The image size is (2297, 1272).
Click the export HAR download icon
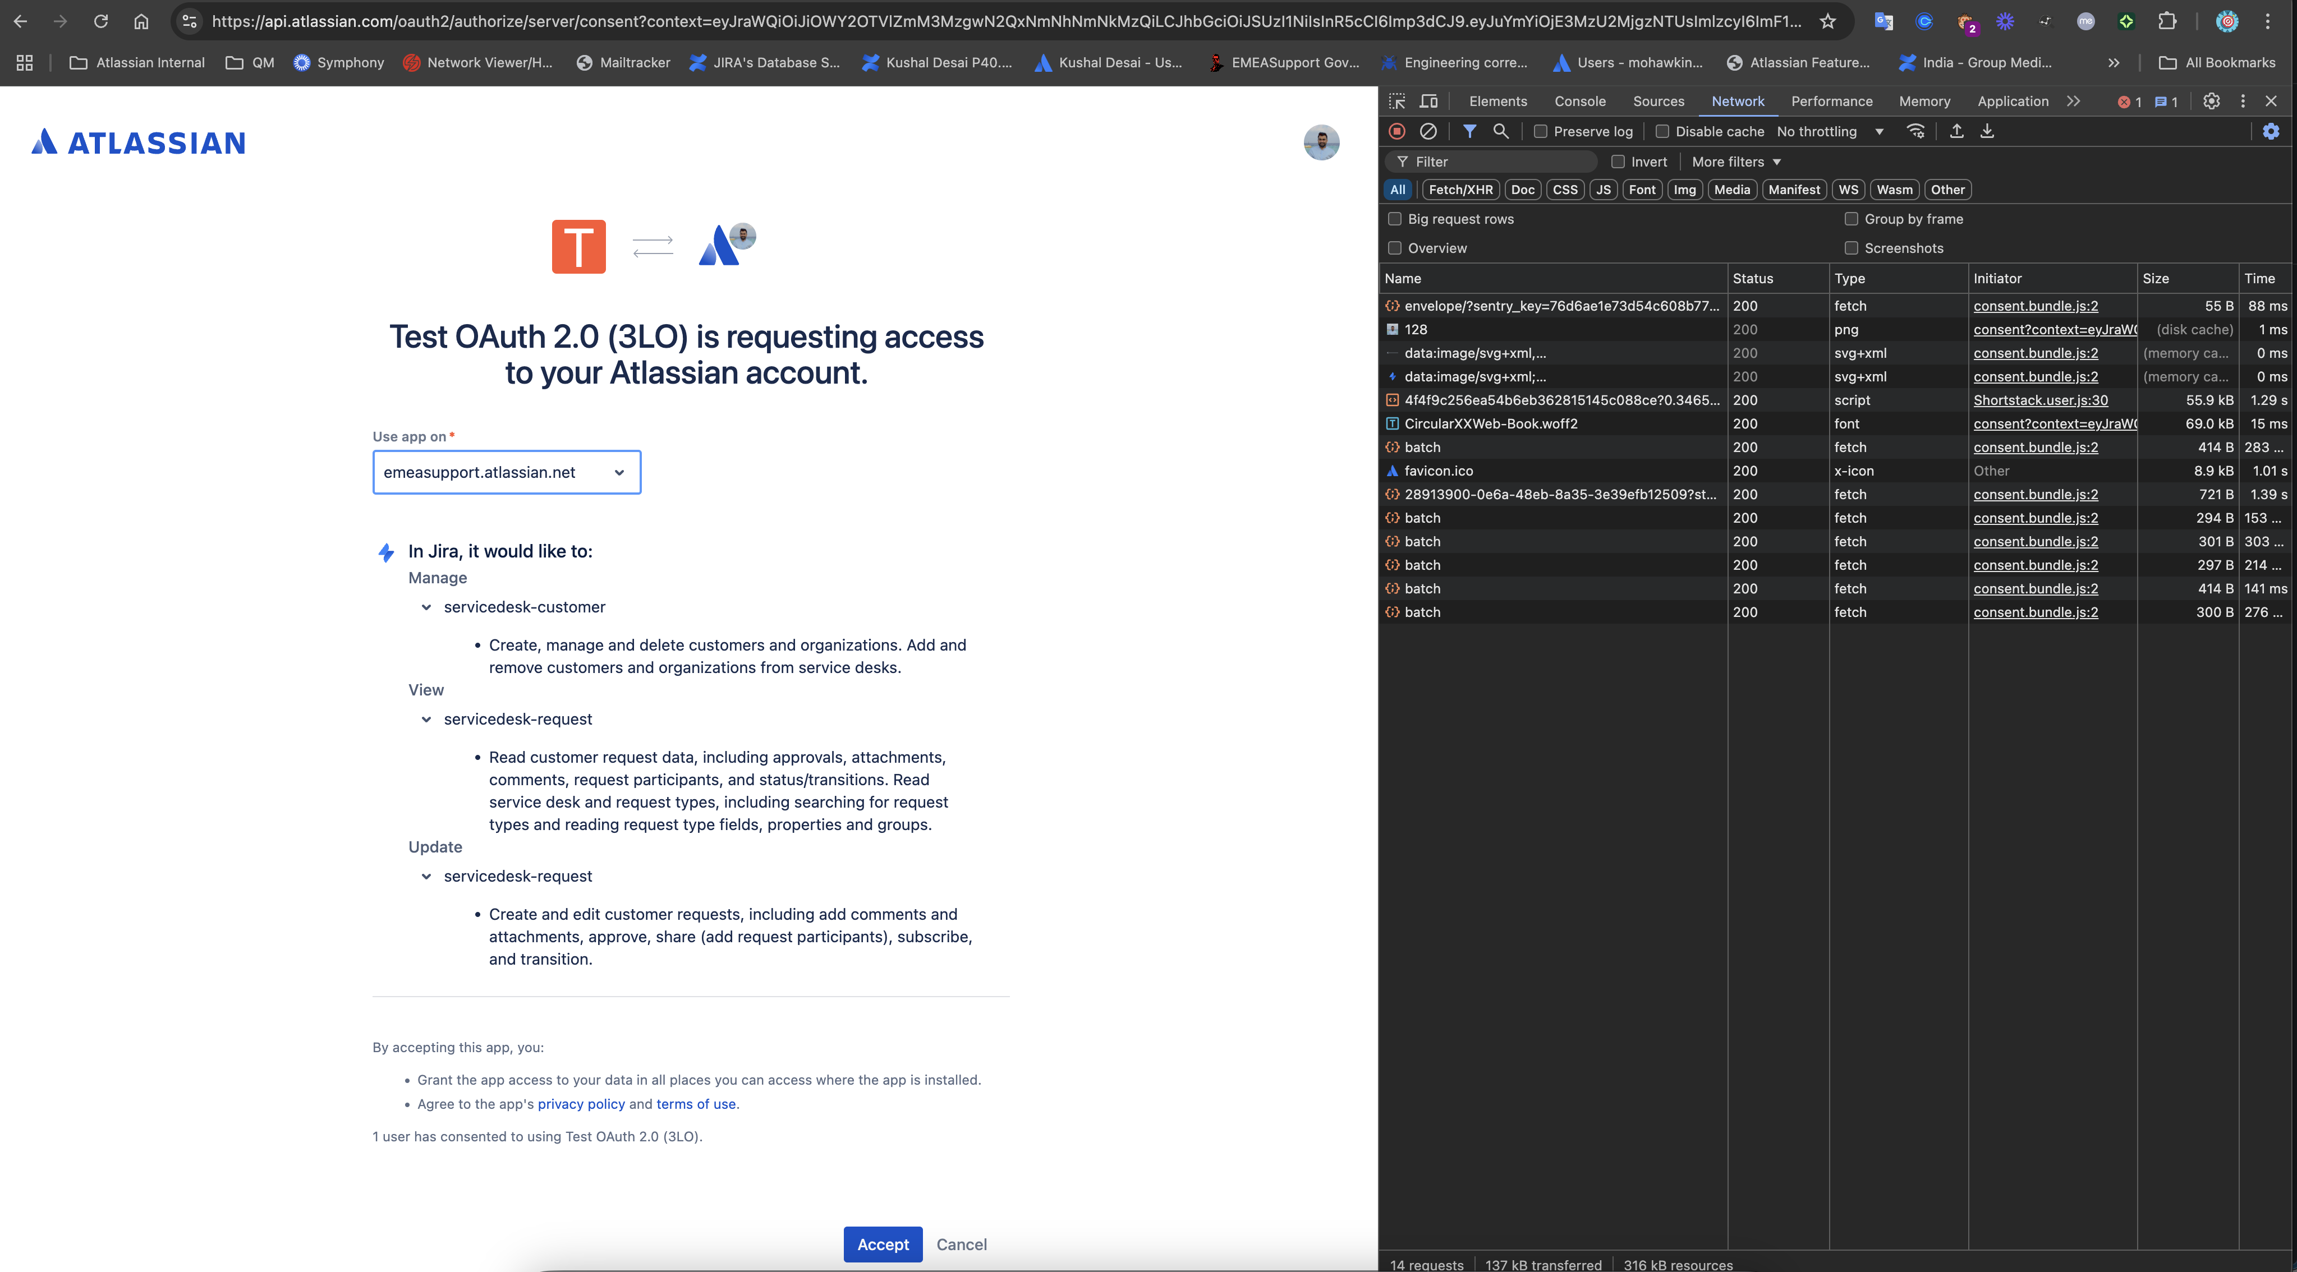[x=1988, y=131]
